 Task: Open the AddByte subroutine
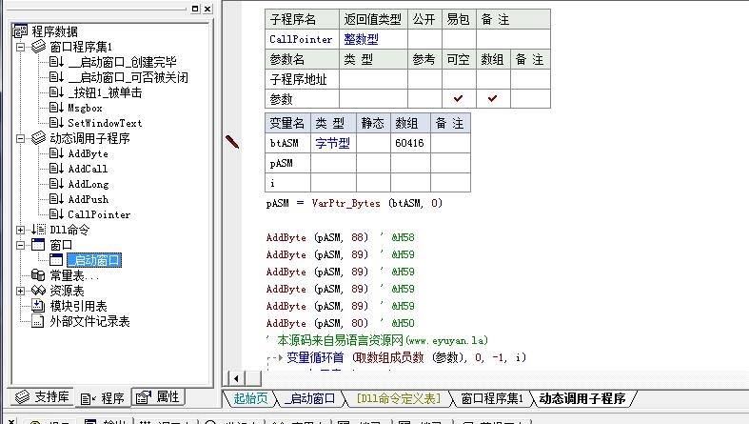tap(88, 154)
